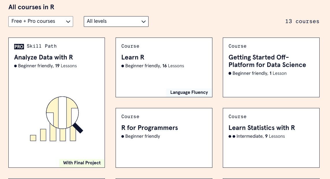
Task: Open the Learn R course
Action: click(133, 57)
